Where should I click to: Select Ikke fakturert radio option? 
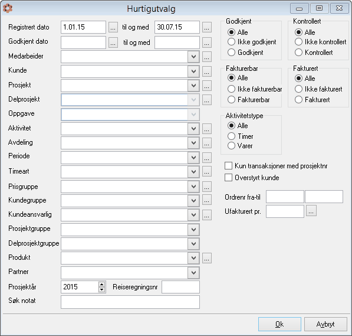coord(318,89)
